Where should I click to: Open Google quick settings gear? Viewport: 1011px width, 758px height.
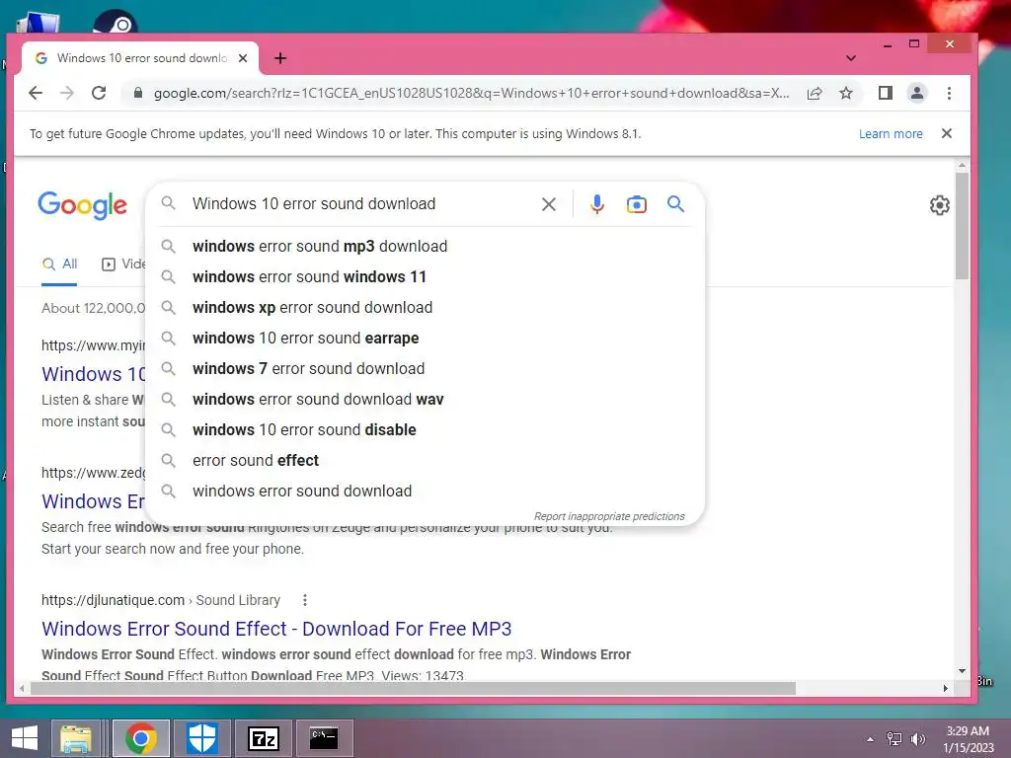point(940,205)
